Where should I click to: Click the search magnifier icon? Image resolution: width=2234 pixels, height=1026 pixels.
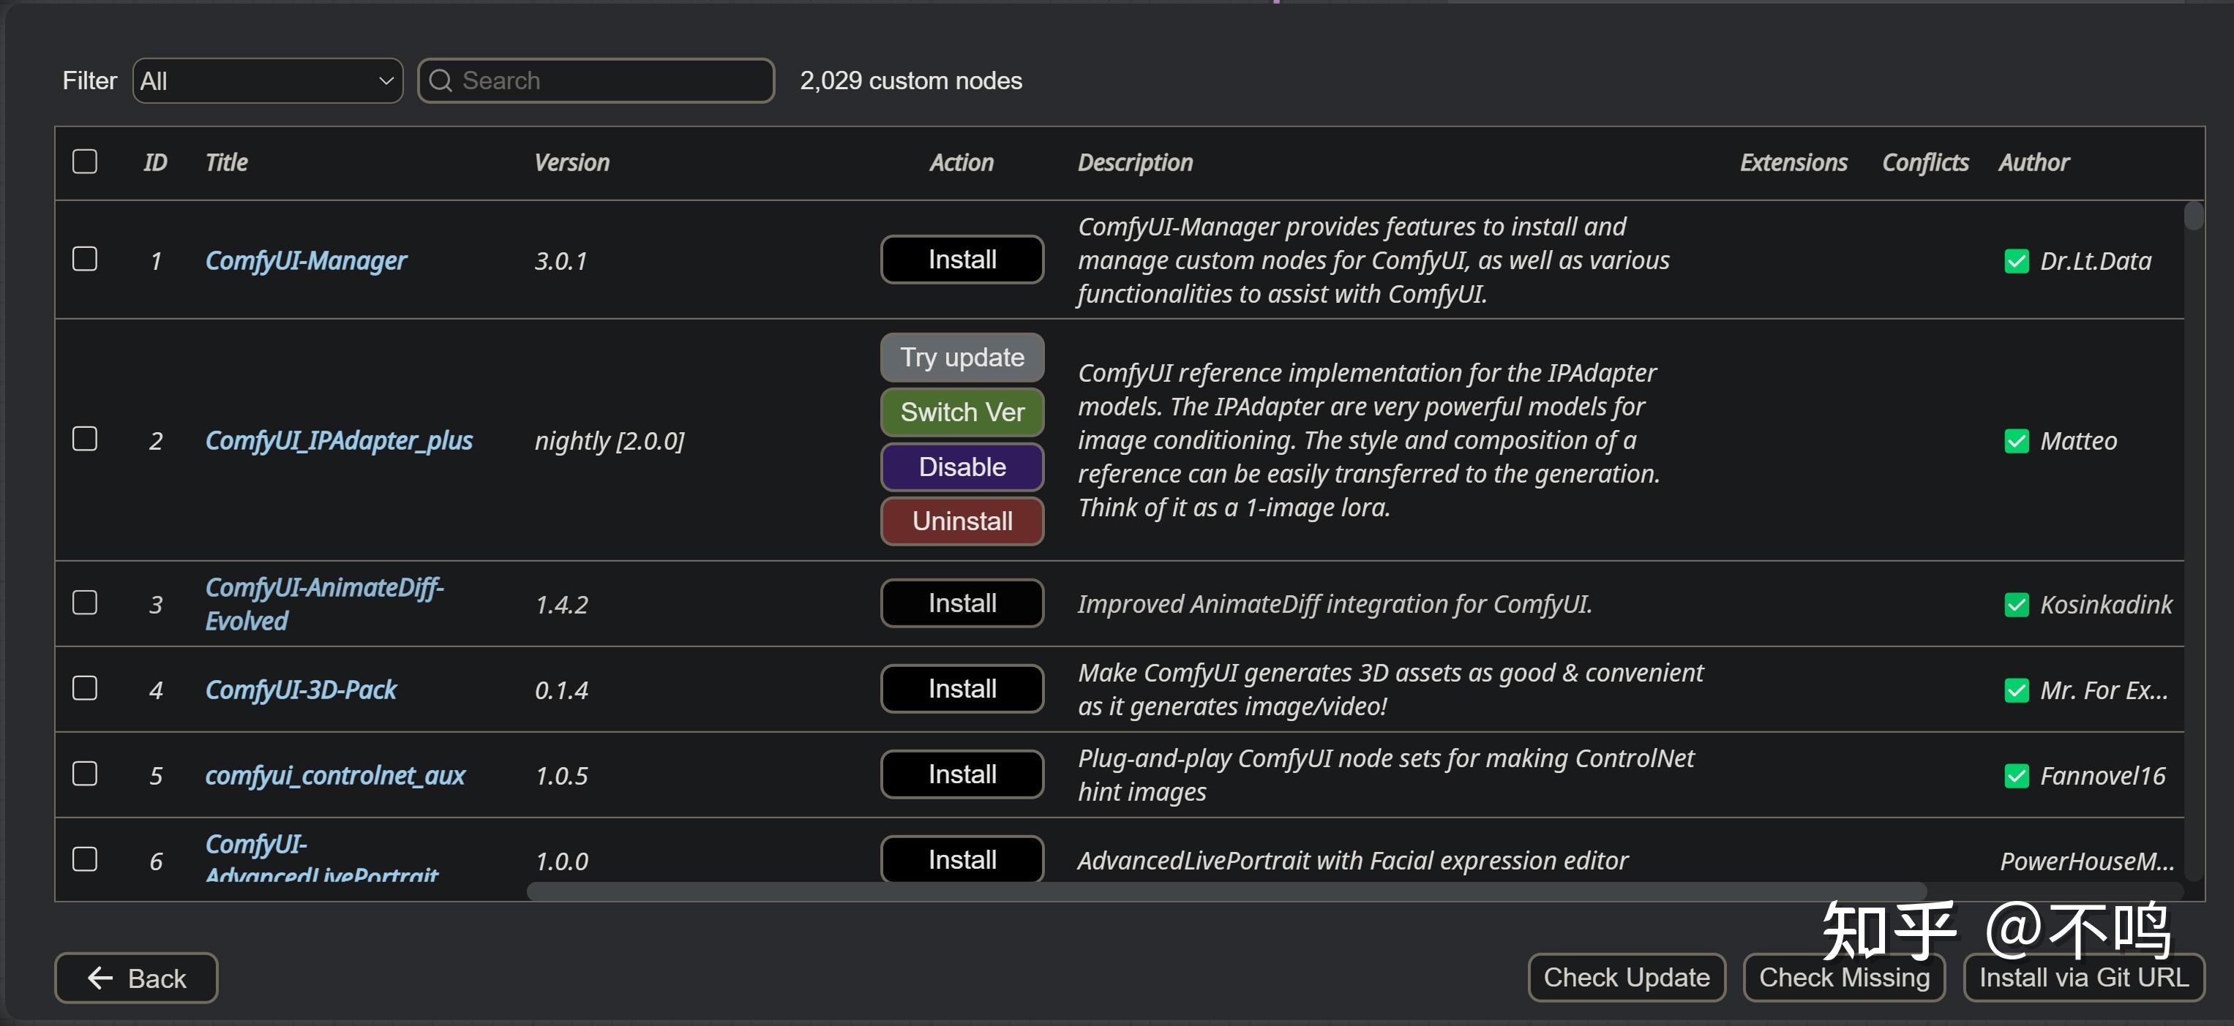[x=441, y=80]
